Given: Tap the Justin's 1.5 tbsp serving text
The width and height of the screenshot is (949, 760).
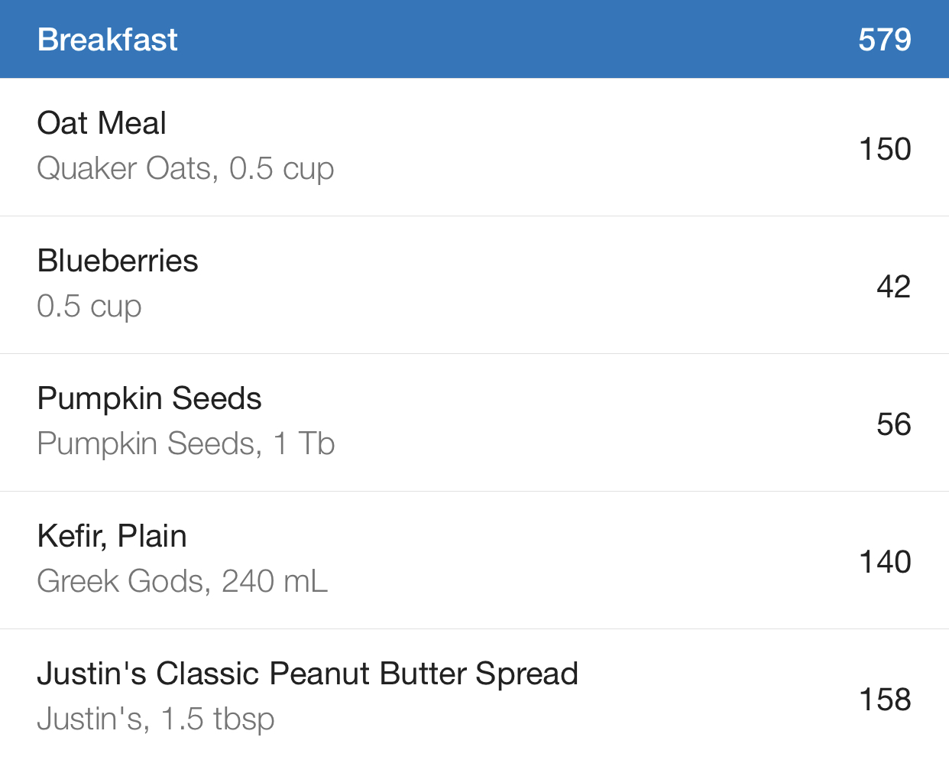Looking at the screenshot, I should 156,719.
